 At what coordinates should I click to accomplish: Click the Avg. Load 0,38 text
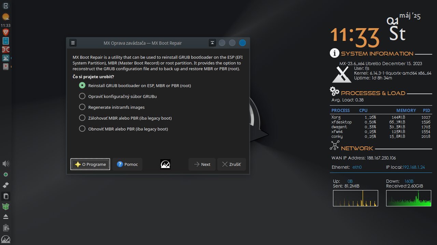pyautogui.click(x=348, y=100)
